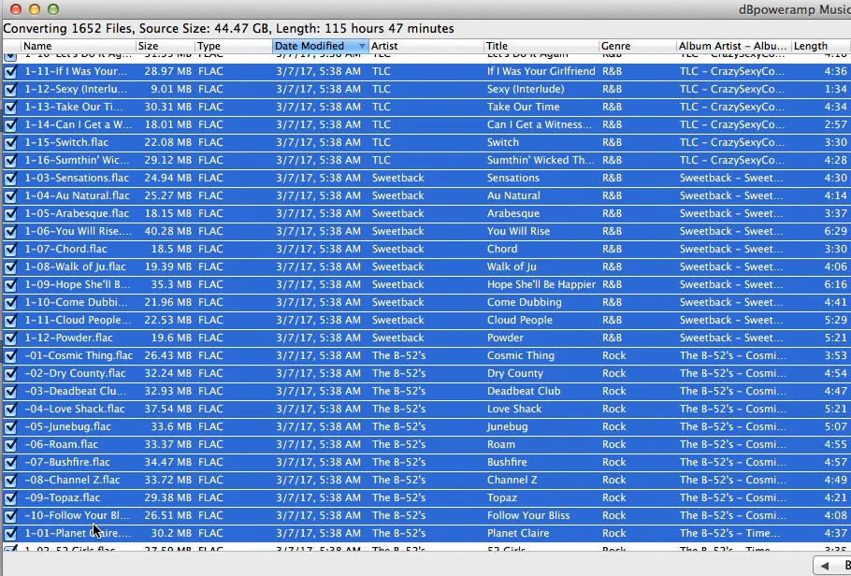
Task: Select -07-Bushfire.flac file name
Action: click(67, 463)
